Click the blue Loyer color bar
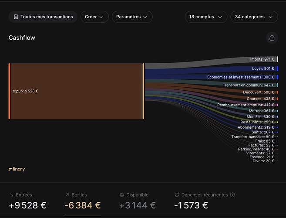Viewport: 286px width, 218px height. tap(277, 68)
